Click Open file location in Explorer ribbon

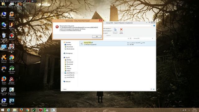[115, 31]
